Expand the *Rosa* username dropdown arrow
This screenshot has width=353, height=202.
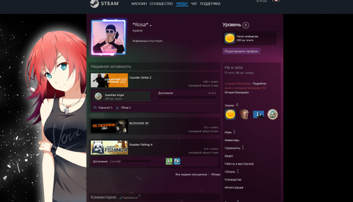click(x=151, y=26)
